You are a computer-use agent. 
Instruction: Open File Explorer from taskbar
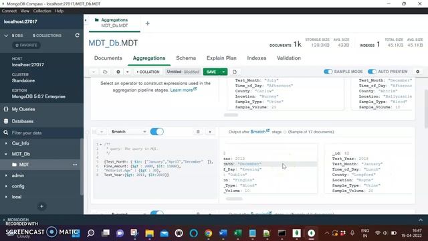coord(149,233)
